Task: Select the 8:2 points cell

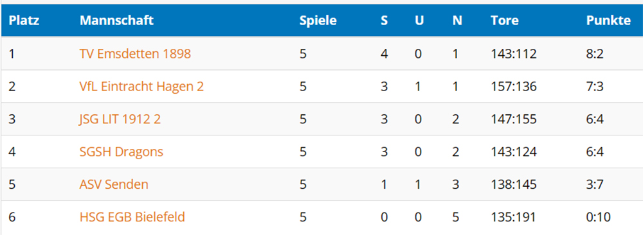Action: click(595, 54)
